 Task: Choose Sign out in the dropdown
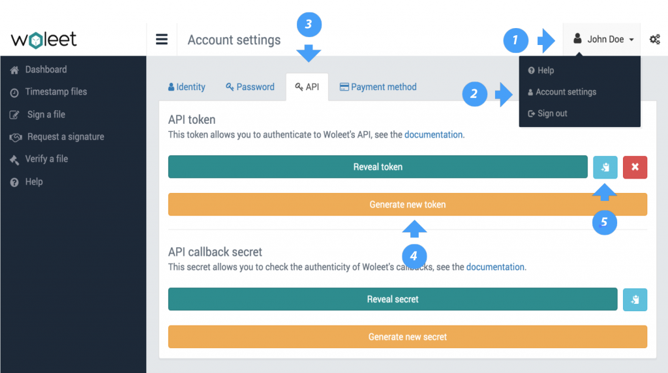[x=547, y=113]
